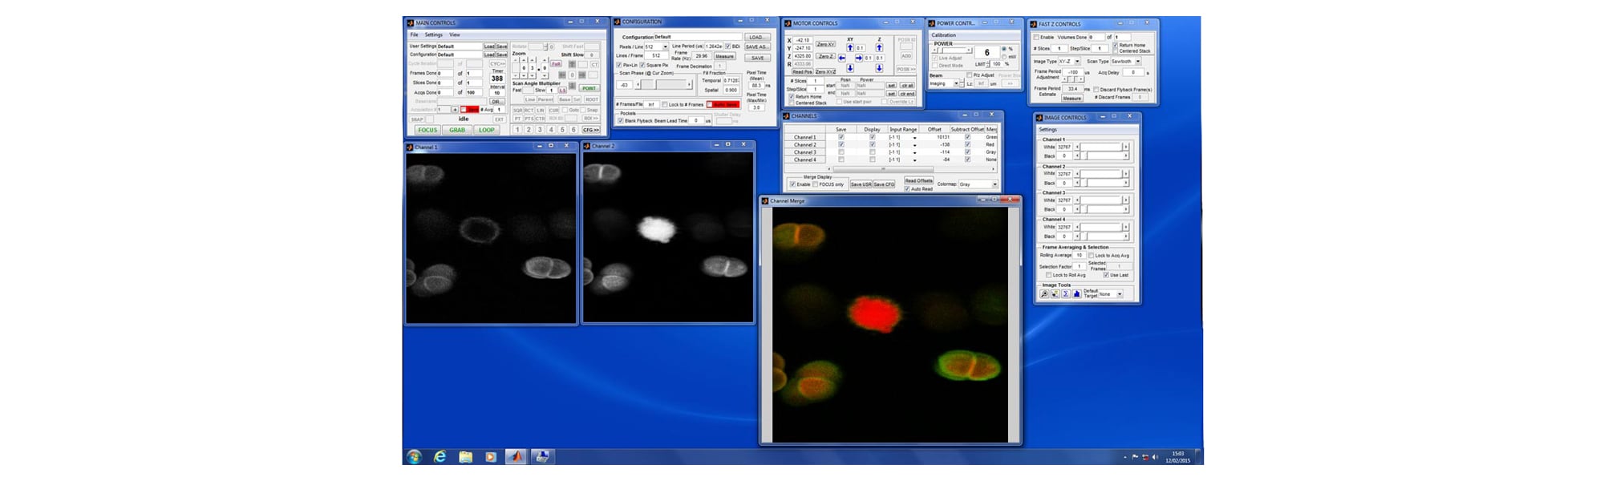Click the Channel 1 White level slider
Viewport: 1604px width, 481px height.
[x=1102, y=148]
